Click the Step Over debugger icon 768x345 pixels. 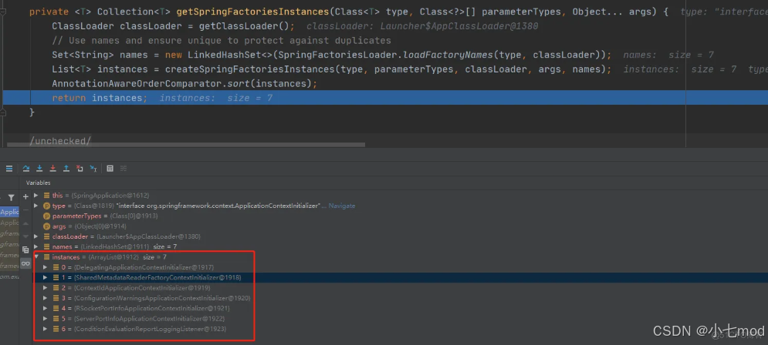click(x=26, y=168)
